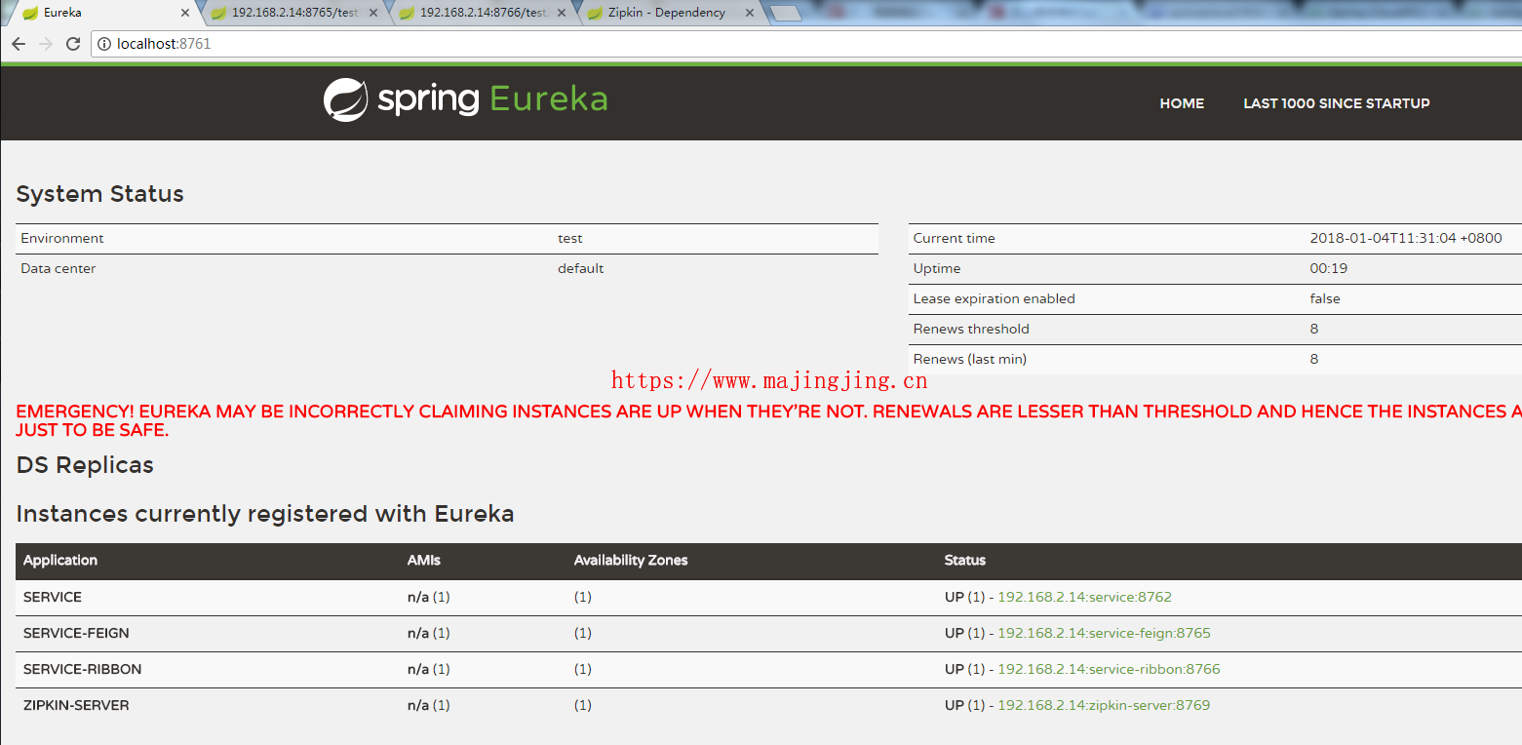This screenshot has width=1522, height=745.
Task: Switch to the Eureka tab
Action: point(102,13)
